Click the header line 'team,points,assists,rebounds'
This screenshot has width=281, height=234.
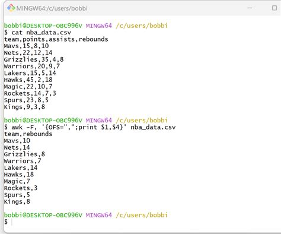coord(56,39)
